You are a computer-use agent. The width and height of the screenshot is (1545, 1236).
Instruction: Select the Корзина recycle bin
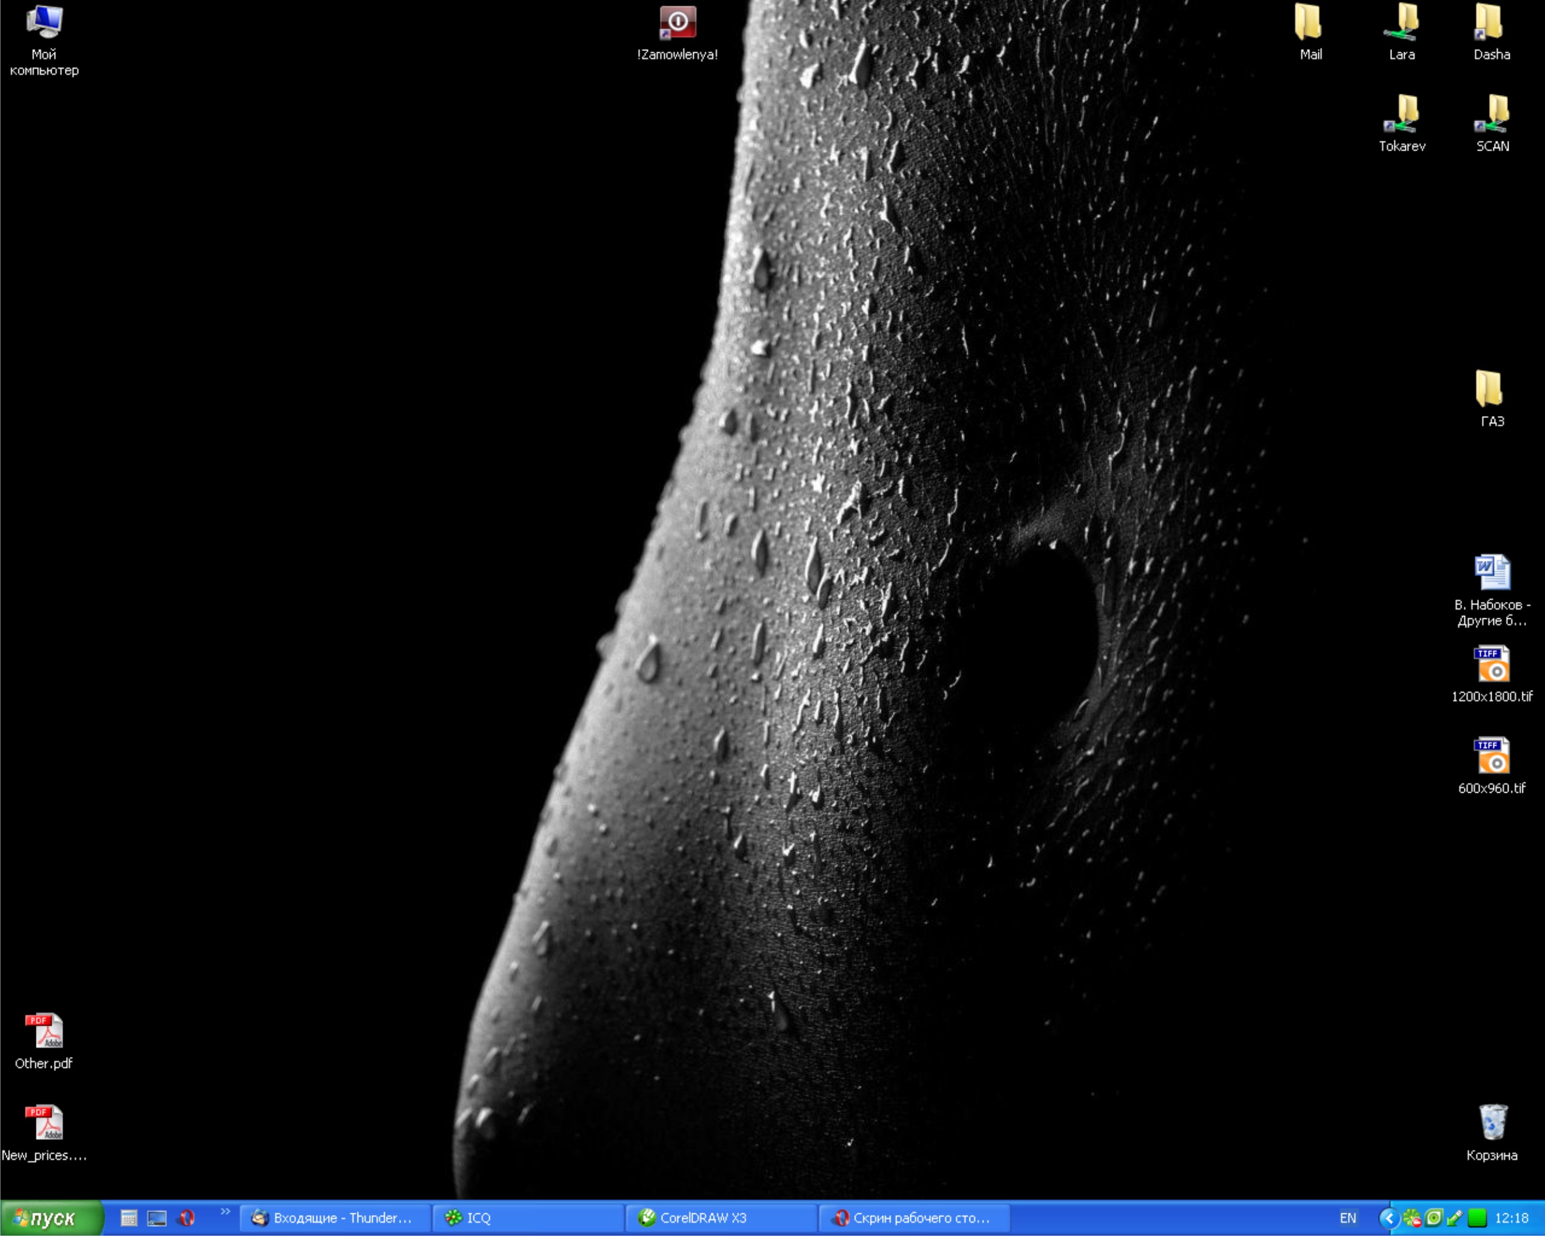tap(1492, 1123)
